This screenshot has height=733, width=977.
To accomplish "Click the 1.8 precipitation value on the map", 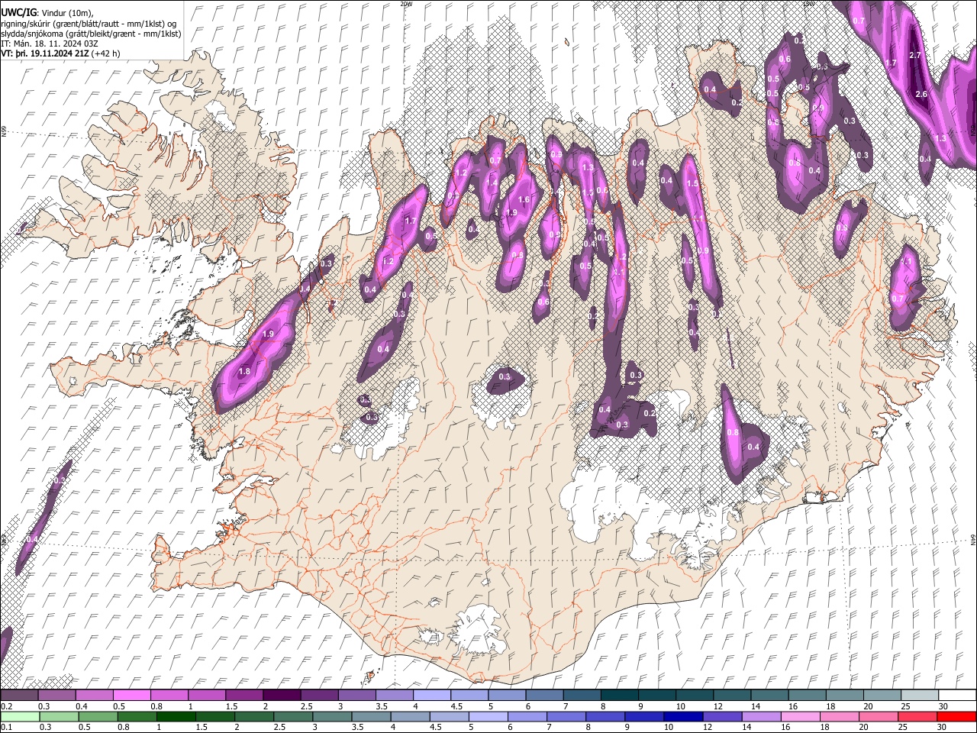I will [244, 372].
